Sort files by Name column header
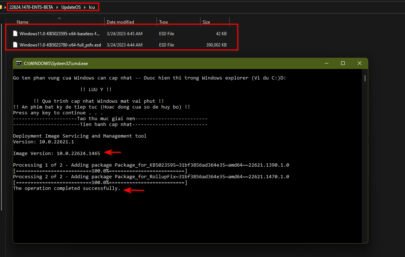Image resolution: width=405 pixels, height=257 pixels. click(x=23, y=22)
